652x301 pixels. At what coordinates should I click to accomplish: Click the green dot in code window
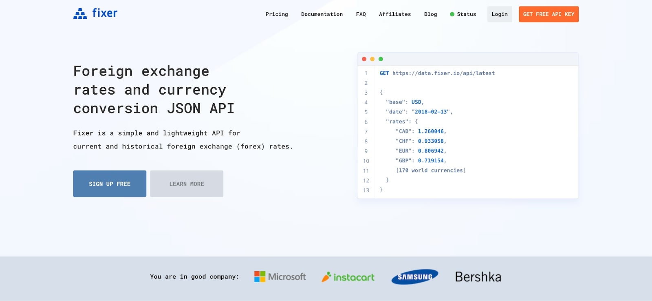(x=381, y=59)
